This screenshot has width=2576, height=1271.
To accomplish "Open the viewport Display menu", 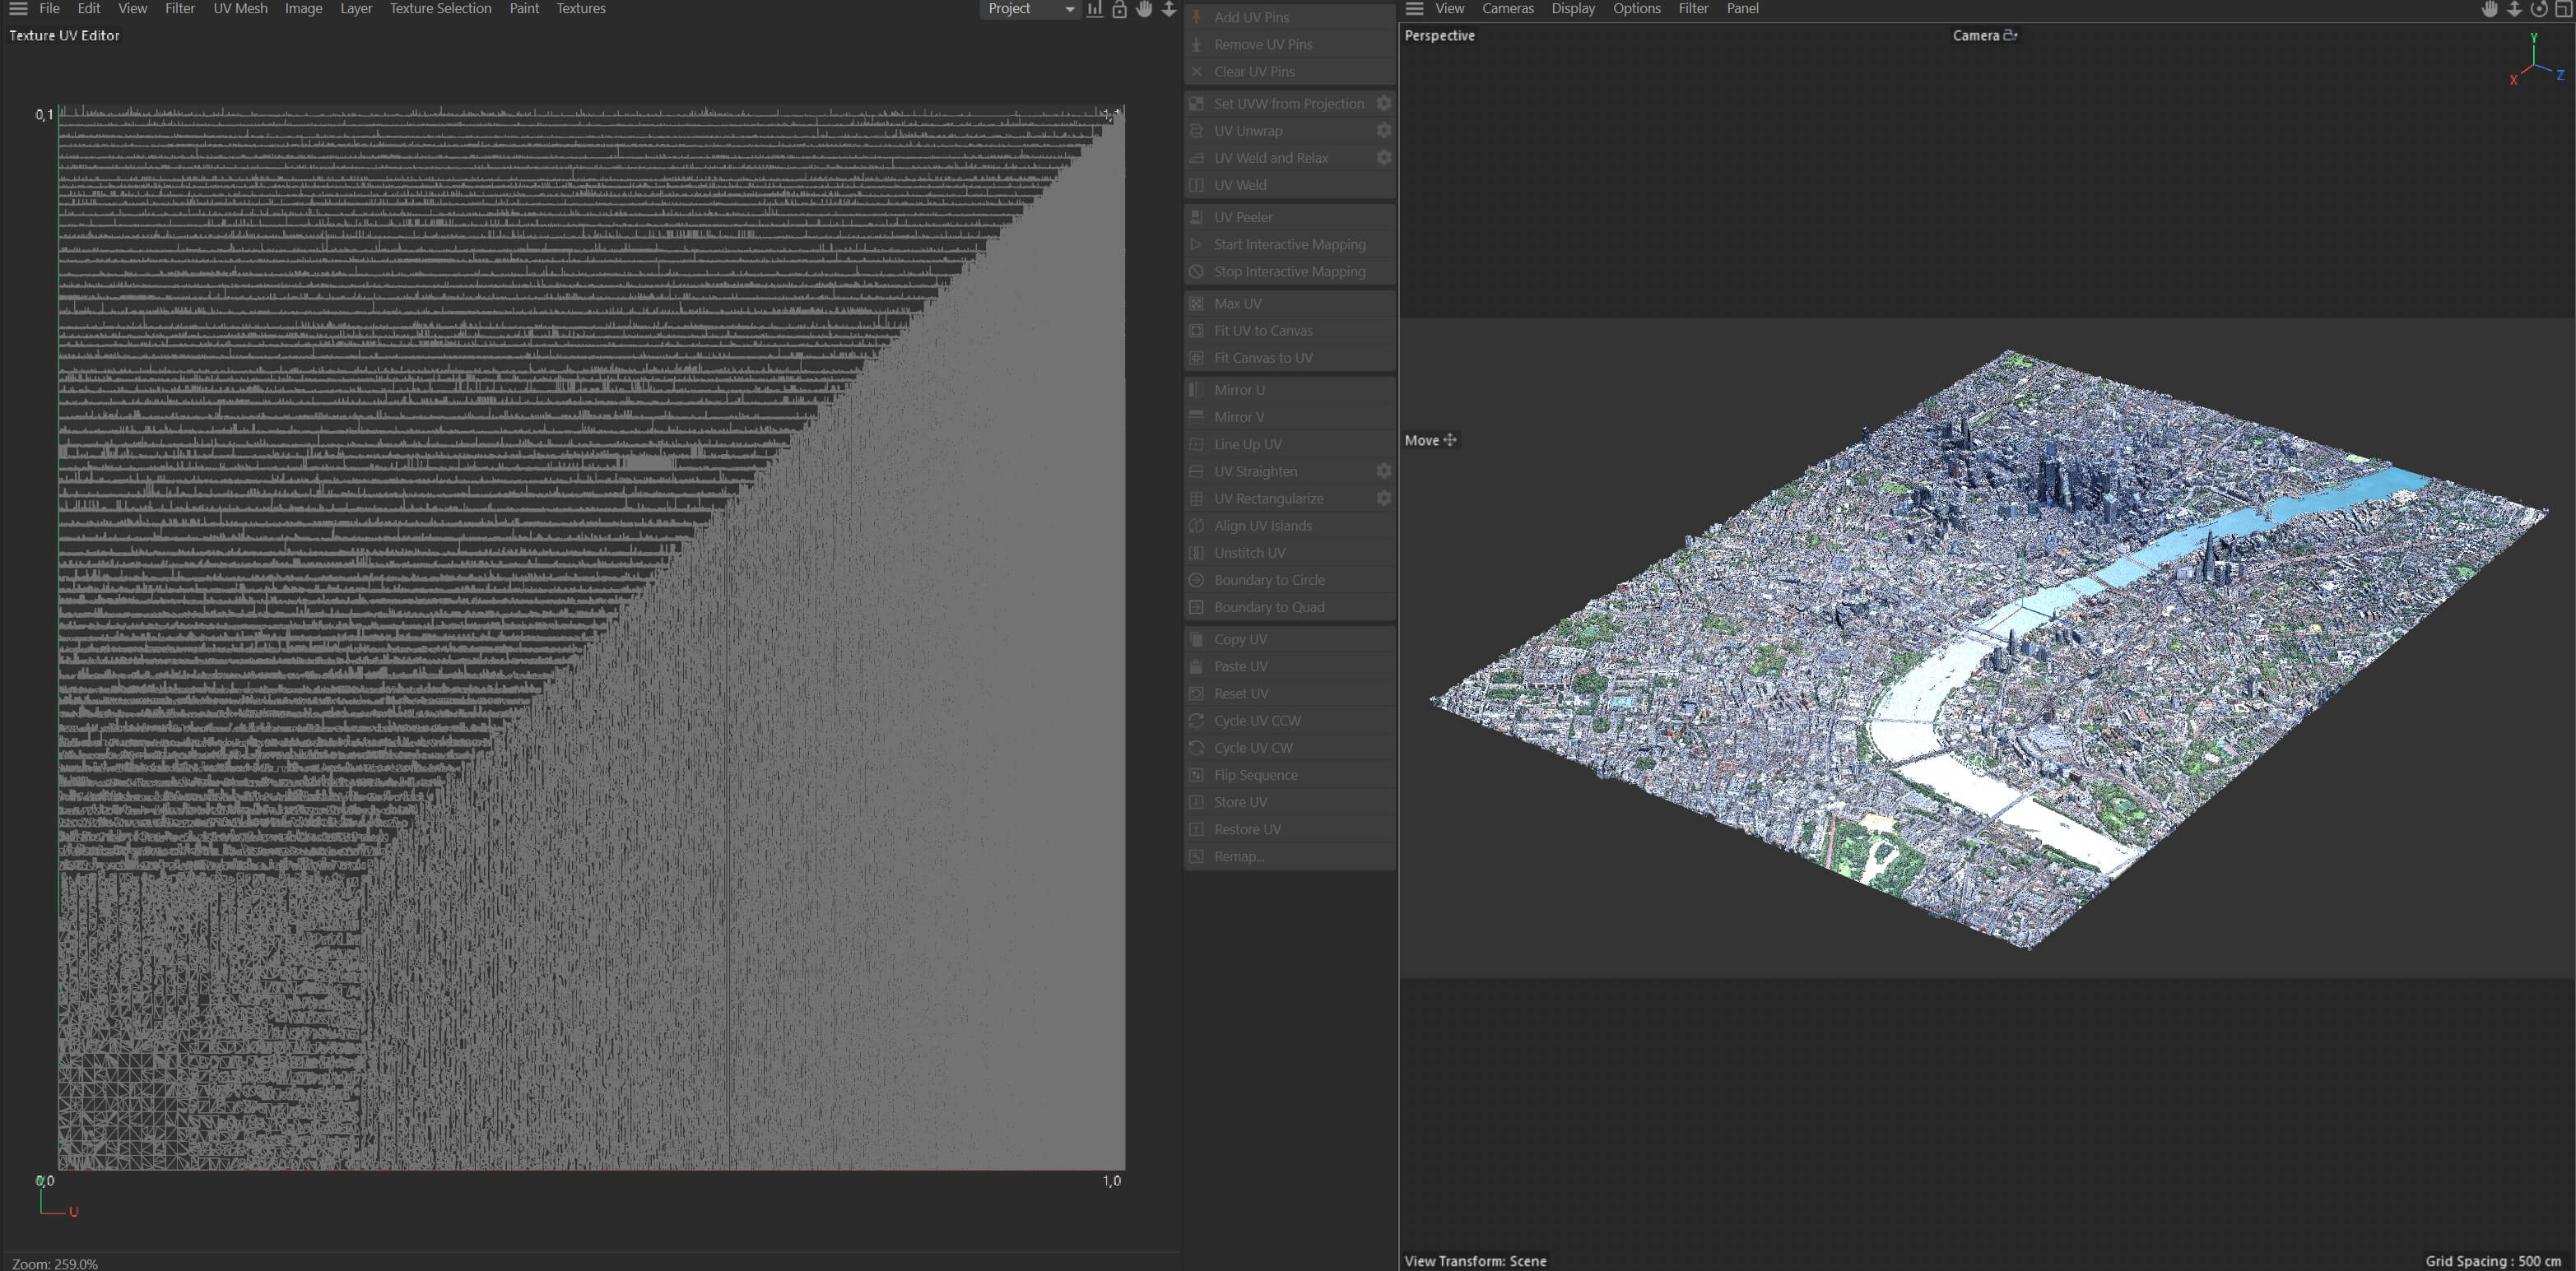I will click(x=1573, y=9).
